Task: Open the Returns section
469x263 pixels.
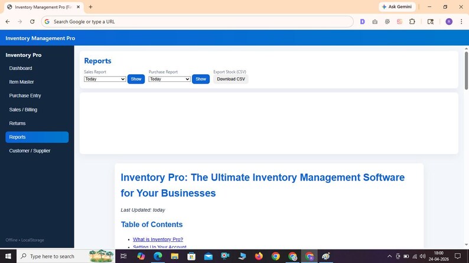Action: 37,123
